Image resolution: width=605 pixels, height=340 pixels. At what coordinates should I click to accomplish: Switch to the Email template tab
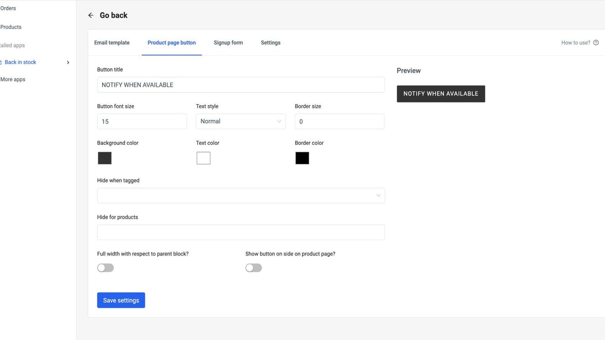click(112, 42)
